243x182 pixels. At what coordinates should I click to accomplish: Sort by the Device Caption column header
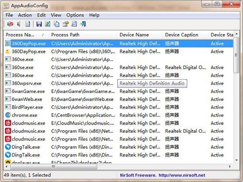[x=185, y=35]
